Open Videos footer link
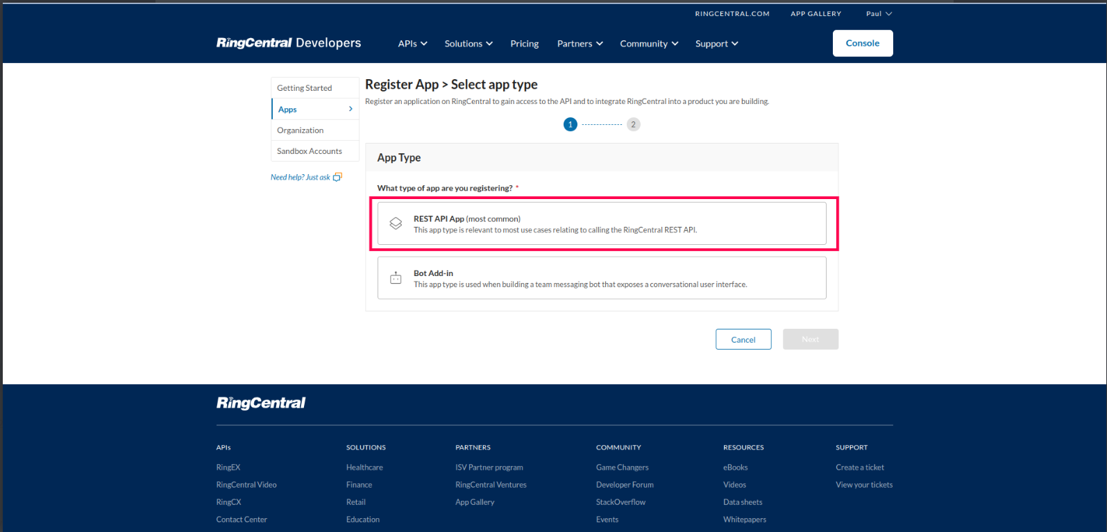The image size is (1107, 532). [734, 485]
